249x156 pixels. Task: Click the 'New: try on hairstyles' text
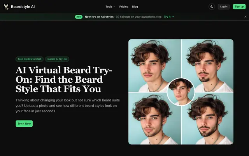click(x=99, y=17)
